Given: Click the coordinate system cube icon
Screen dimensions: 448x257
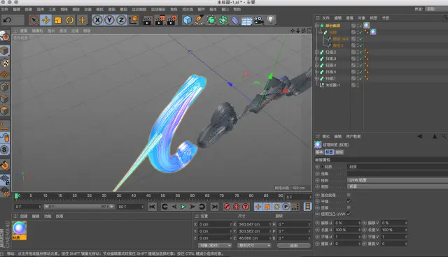Looking at the screenshot, I should click(x=134, y=20).
